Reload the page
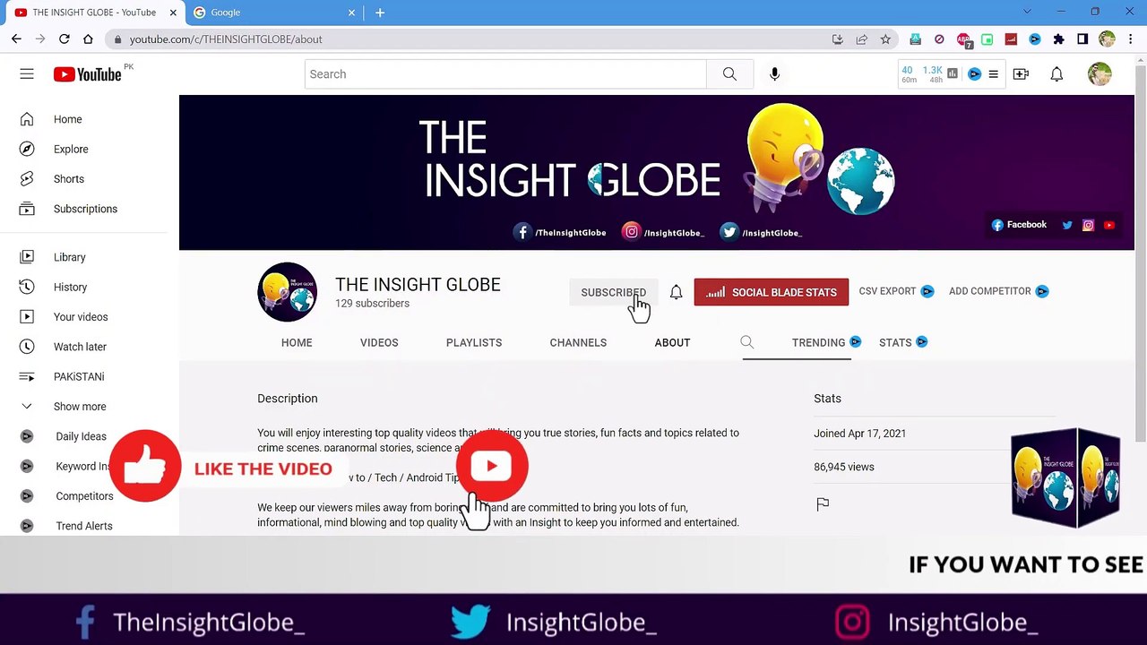Image resolution: width=1147 pixels, height=645 pixels. [65, 39]
